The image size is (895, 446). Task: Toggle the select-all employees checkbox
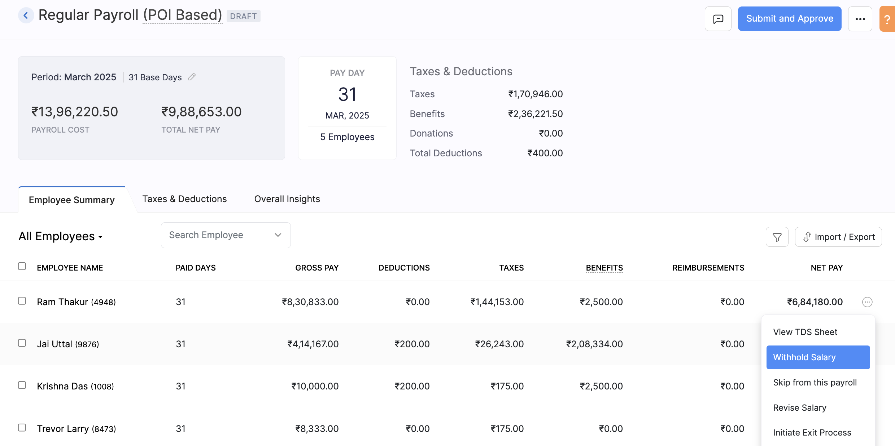coord(22,266)
